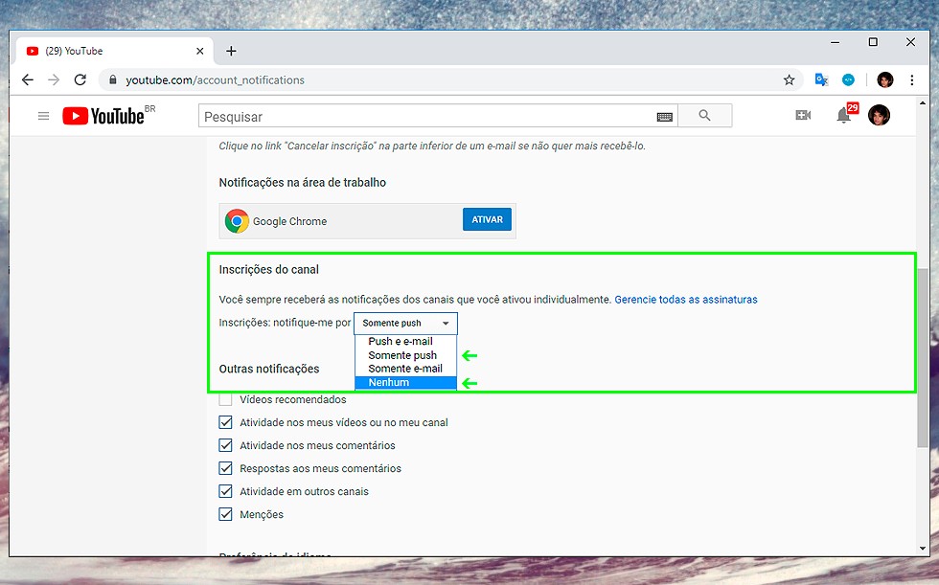939x585 pixels.
Task: Click the Inscrições do canal heading
Action: 269,269
